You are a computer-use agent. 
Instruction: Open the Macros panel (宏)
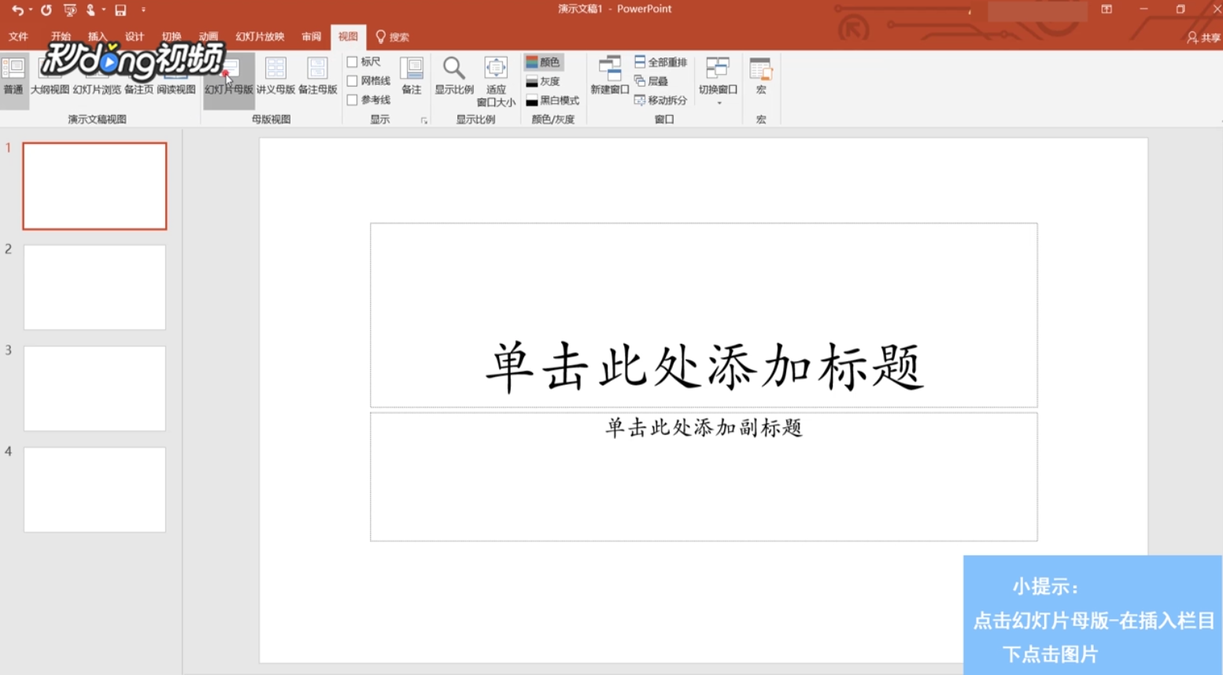click(x=759, y=76)
